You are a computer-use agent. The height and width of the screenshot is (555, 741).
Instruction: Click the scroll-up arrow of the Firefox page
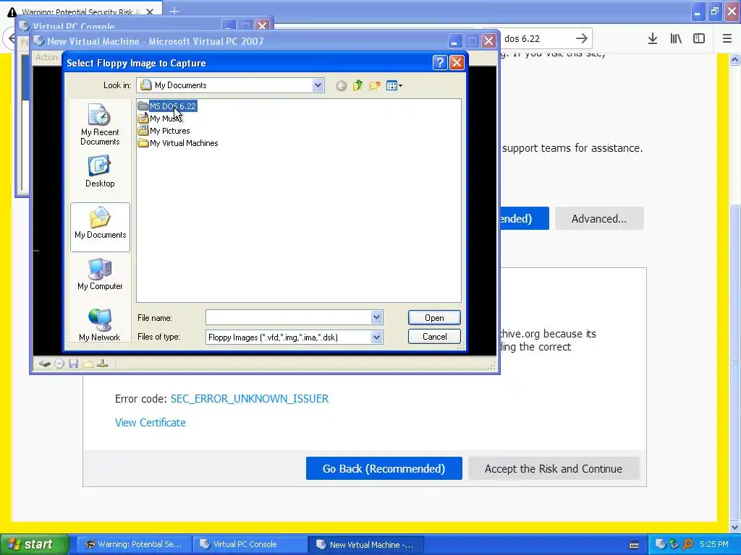[734, 59]
